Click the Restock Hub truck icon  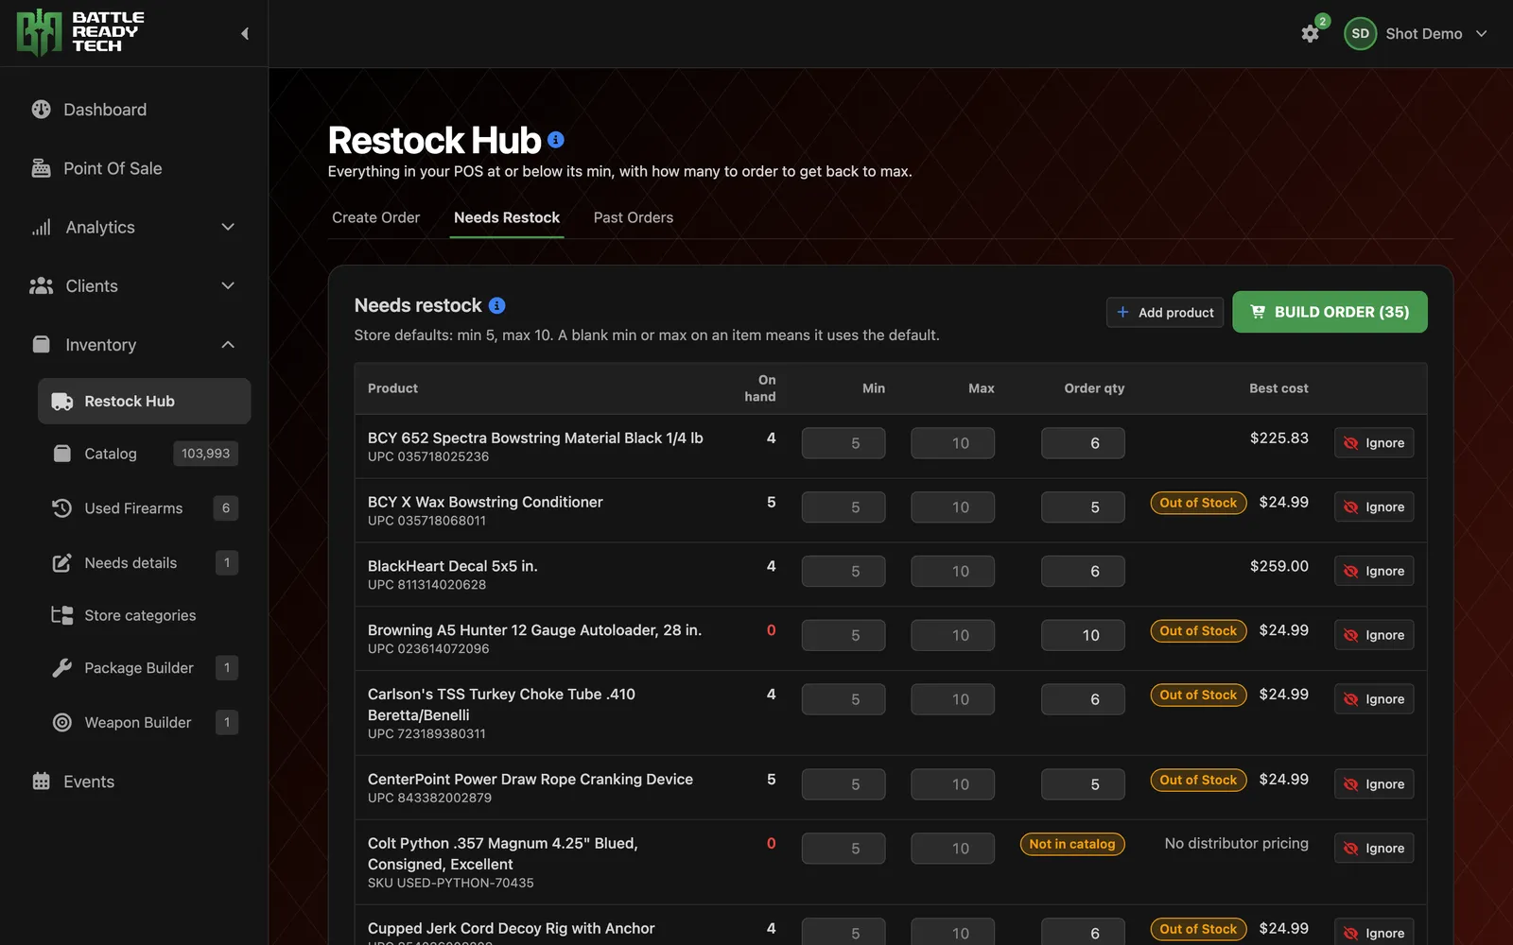(62, 402)
